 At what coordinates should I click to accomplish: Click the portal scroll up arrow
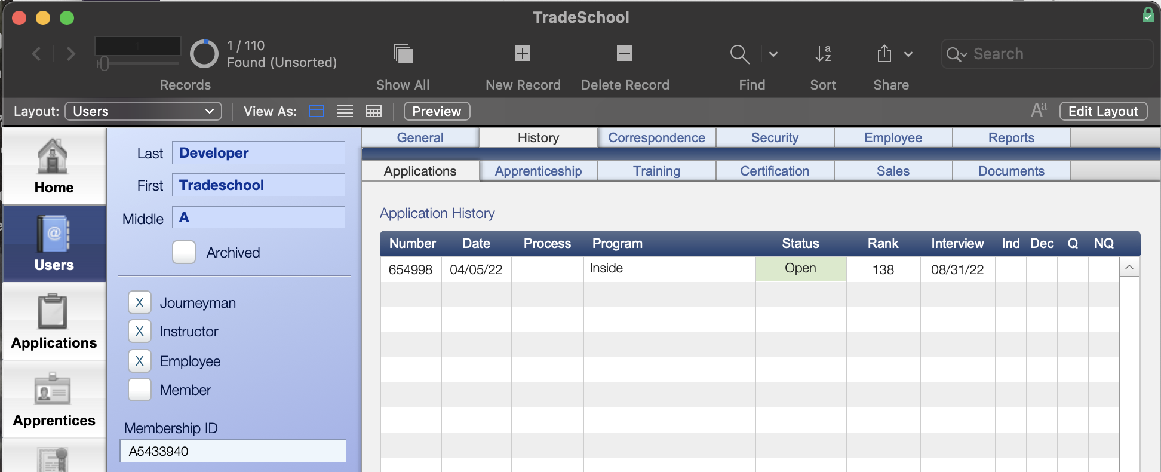1129,267
